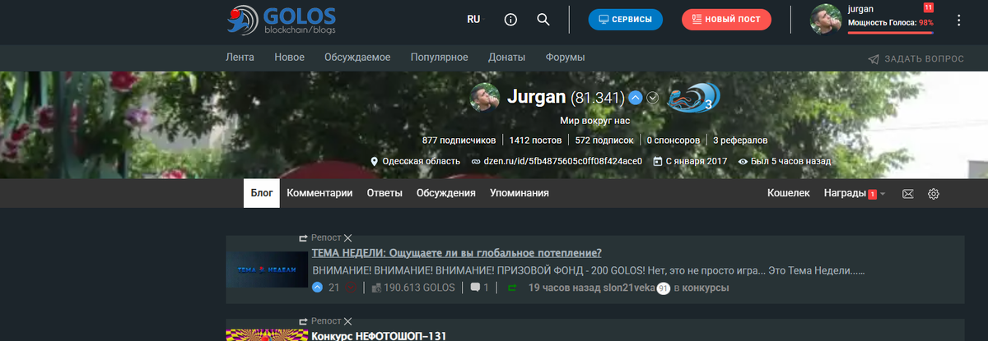Click the blue upvote circle beside Jurgan reputation

[636, 98]
